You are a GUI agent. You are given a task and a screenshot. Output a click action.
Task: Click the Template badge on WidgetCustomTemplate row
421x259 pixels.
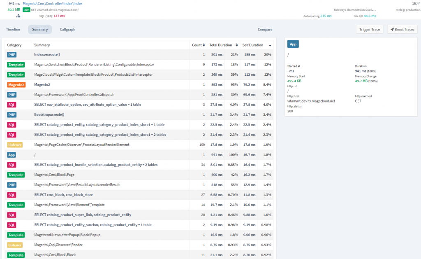[x=16, y=75]
